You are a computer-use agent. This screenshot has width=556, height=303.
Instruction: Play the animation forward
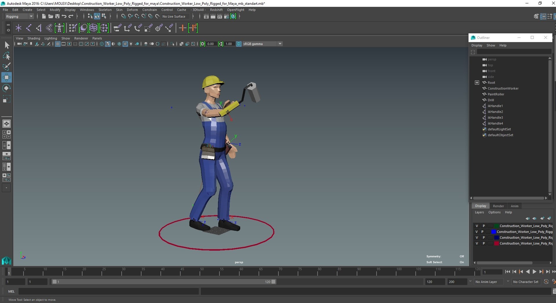point(534,272)
